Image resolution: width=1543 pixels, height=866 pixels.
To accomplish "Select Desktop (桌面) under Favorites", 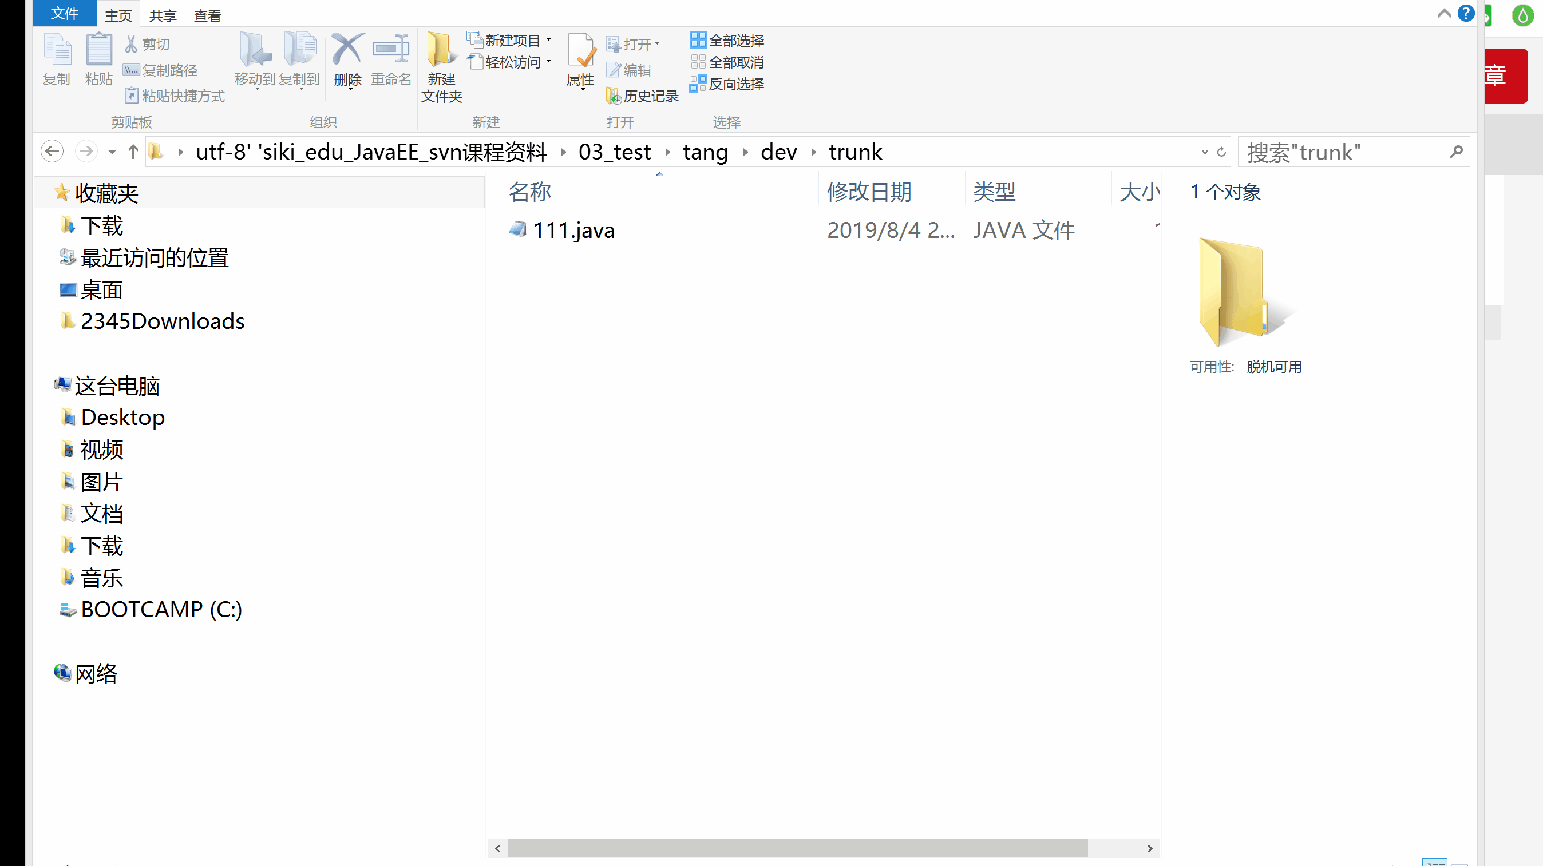I will pos(101,289).
